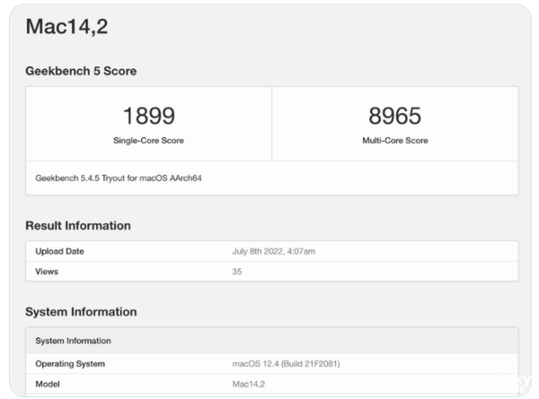Click the Upload Date row label
Screen dimensions: 539x399
(x=59, y=251)
